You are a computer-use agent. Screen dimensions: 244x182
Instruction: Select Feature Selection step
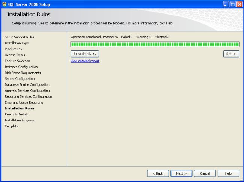click(x=17, y=61)
